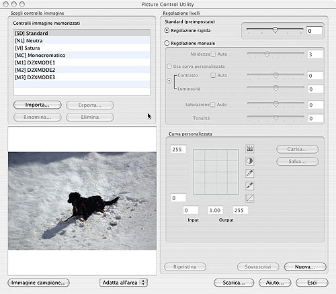
Task: Click the histogram icon beside the curve grid
Action: coord(250,148)
